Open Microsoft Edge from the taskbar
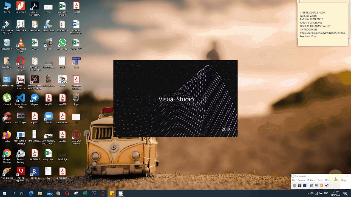Screen dimensions: 351x197 coord(31,193)
